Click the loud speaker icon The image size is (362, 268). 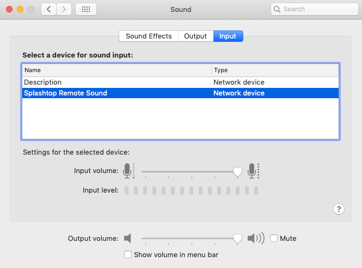(255, 238)
